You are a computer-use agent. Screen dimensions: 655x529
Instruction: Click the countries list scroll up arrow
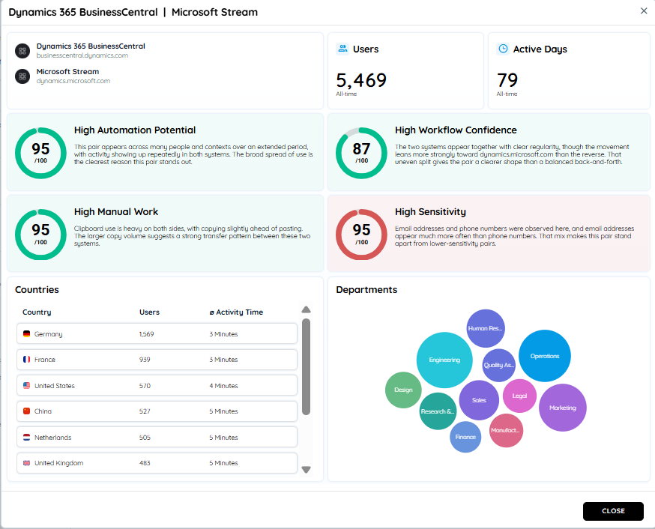(307, 309)
